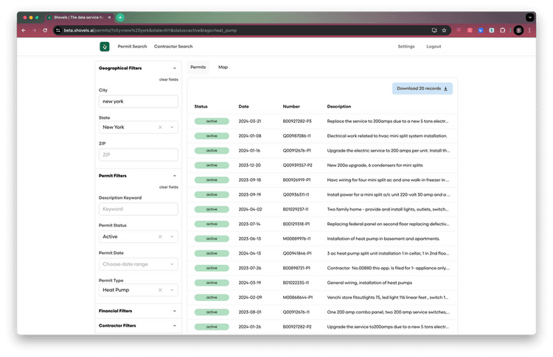This screenshot has height=357, width=553.
Task: Open a new browser tab
Action: click(120, 17)
